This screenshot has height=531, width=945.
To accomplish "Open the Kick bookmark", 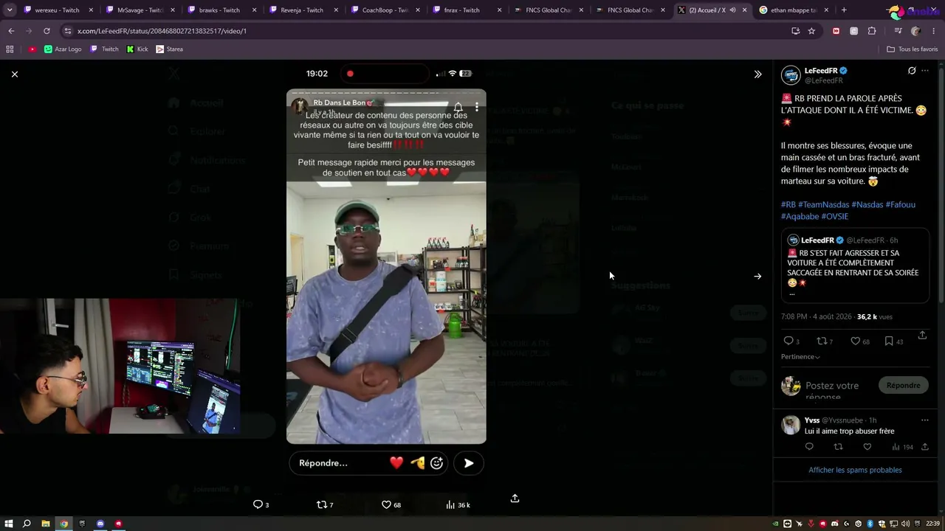I will point(137,49).
